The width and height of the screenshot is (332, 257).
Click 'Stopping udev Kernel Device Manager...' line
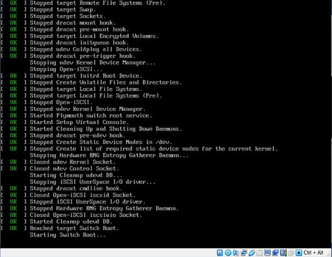tap(92, 63)
